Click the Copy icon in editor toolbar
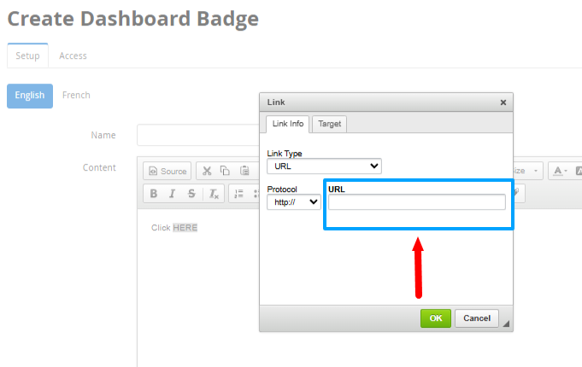Viewport: 582px width, 367px height. pos(225,172)
